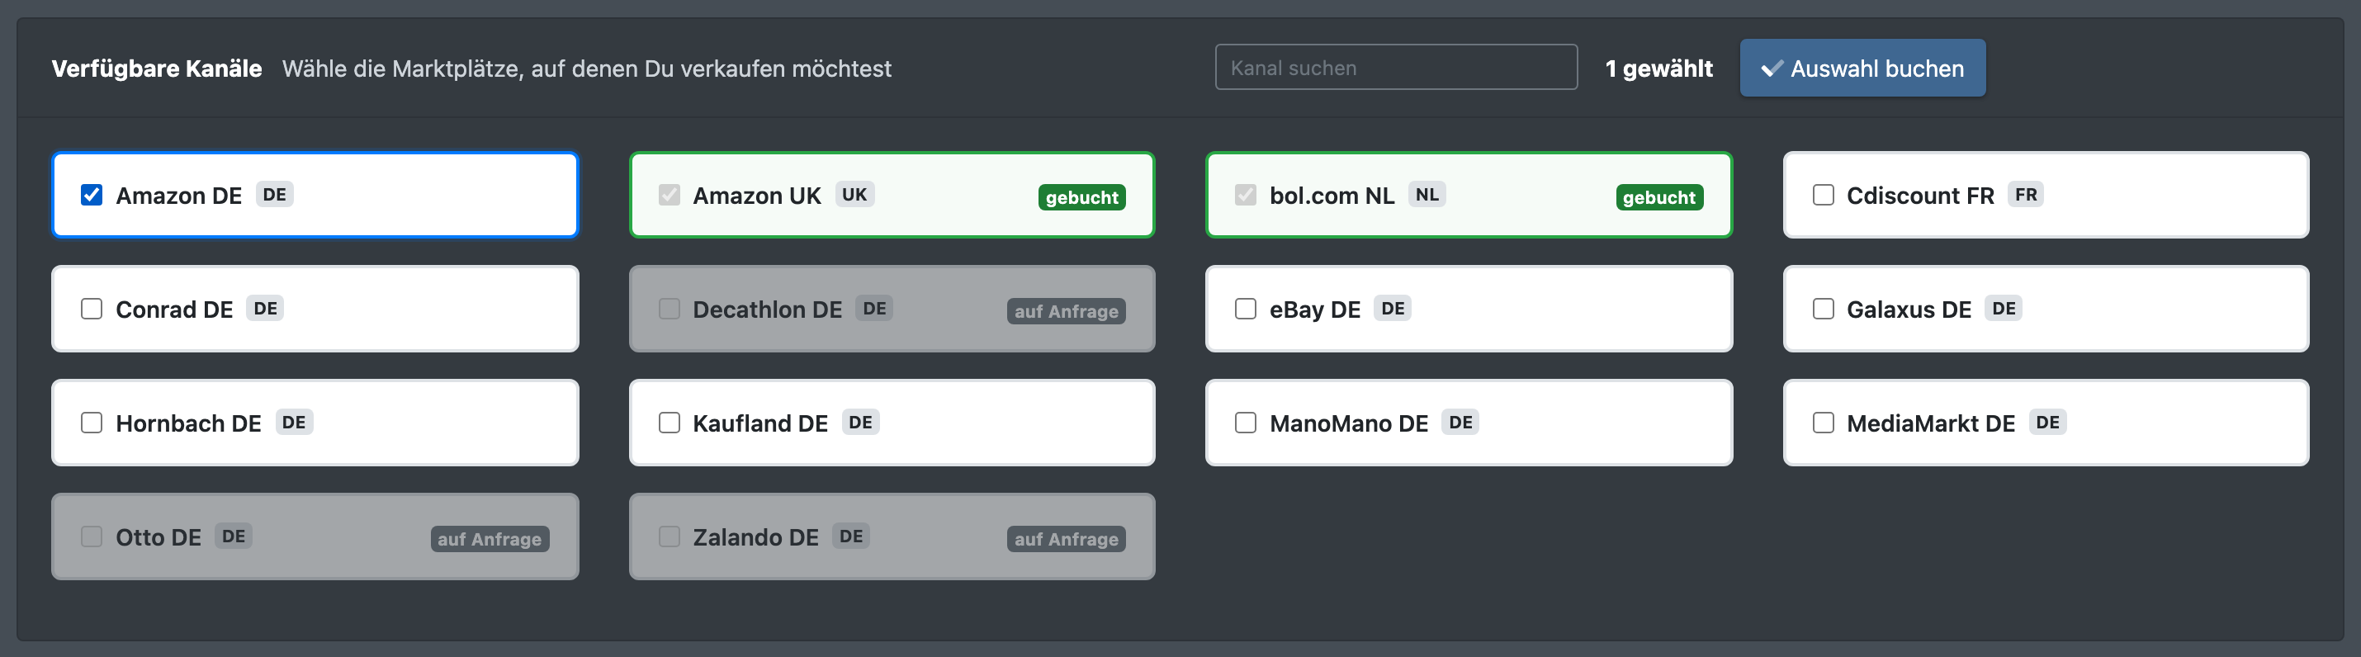
Task: Click the Hornbach DE channel name
Action: [x=189, y=423]
